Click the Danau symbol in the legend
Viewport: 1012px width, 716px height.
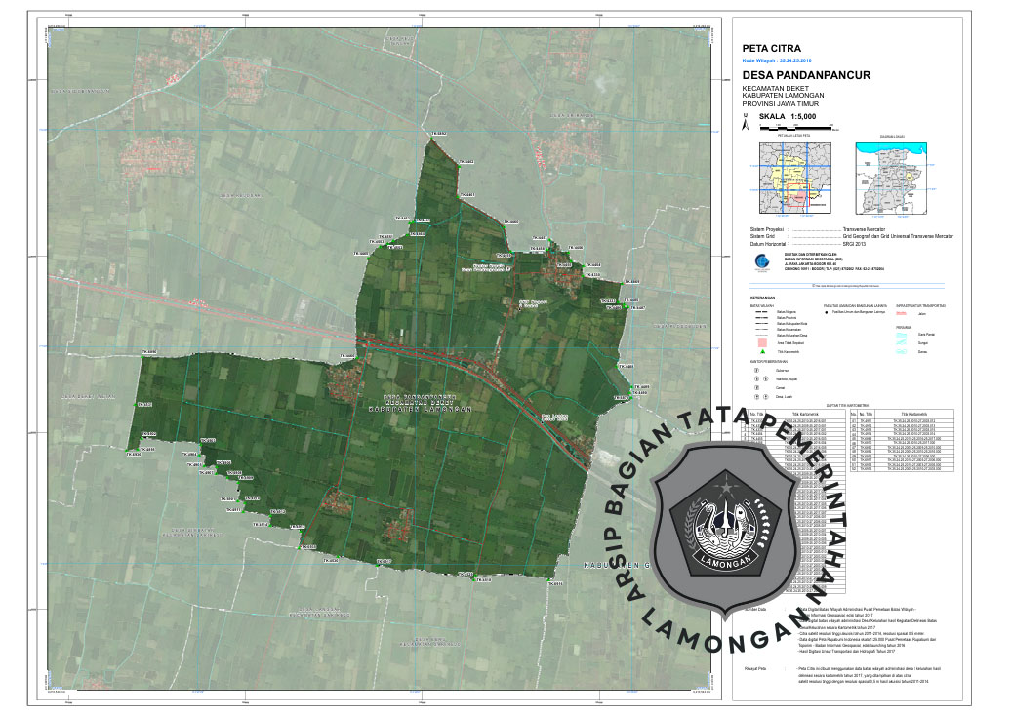point(901,351)
